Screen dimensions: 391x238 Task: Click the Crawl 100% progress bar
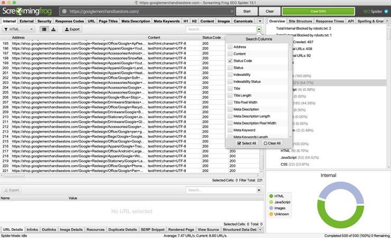click(318, 11)
